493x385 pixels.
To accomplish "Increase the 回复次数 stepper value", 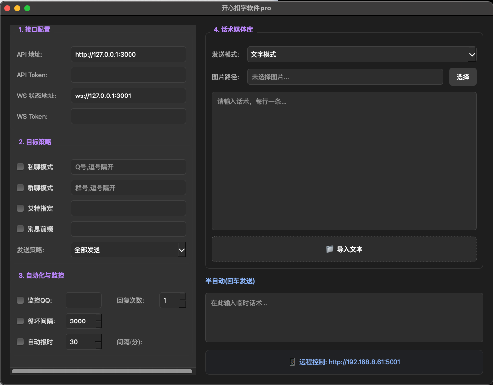I will [x=182, y=297].
